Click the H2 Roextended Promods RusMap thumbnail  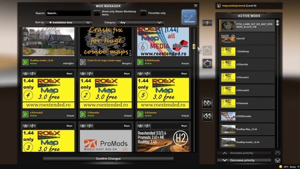coord(163,141)
